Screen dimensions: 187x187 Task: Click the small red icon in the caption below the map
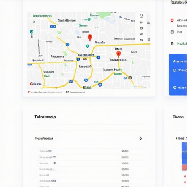pyautogui.click(x=29, y=92)
